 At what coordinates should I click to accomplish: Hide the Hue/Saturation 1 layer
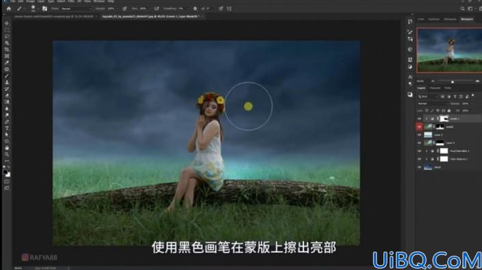(419, 151)
